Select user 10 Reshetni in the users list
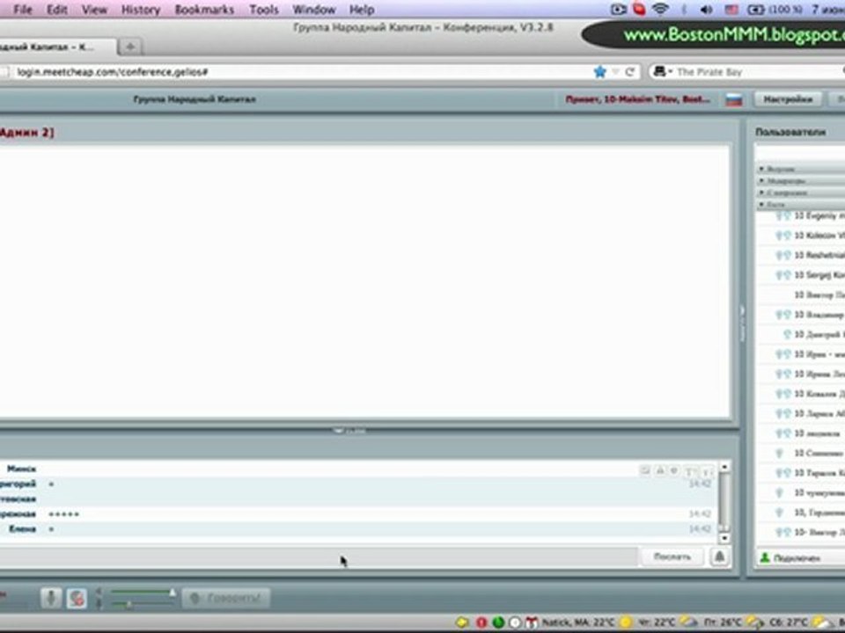The width and height of the screenshot is (845, 633). (x=801, y=255)
